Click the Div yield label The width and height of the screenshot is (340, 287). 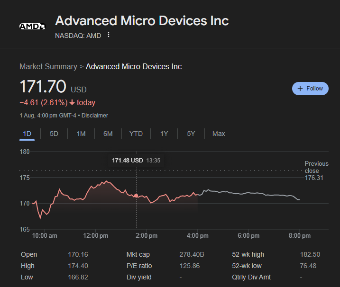pos(139,277)
